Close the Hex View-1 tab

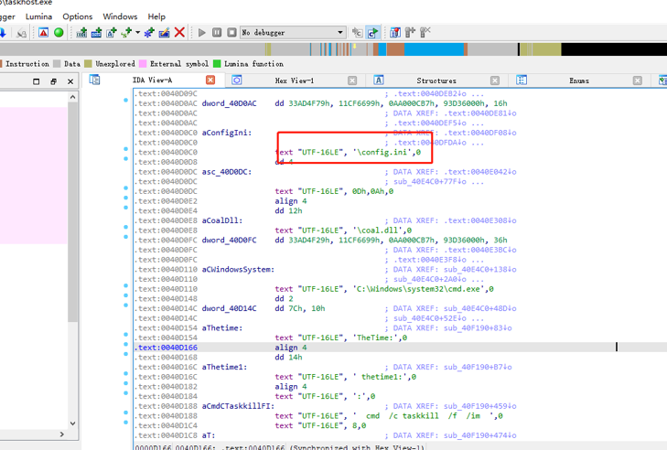coord(352,80)
